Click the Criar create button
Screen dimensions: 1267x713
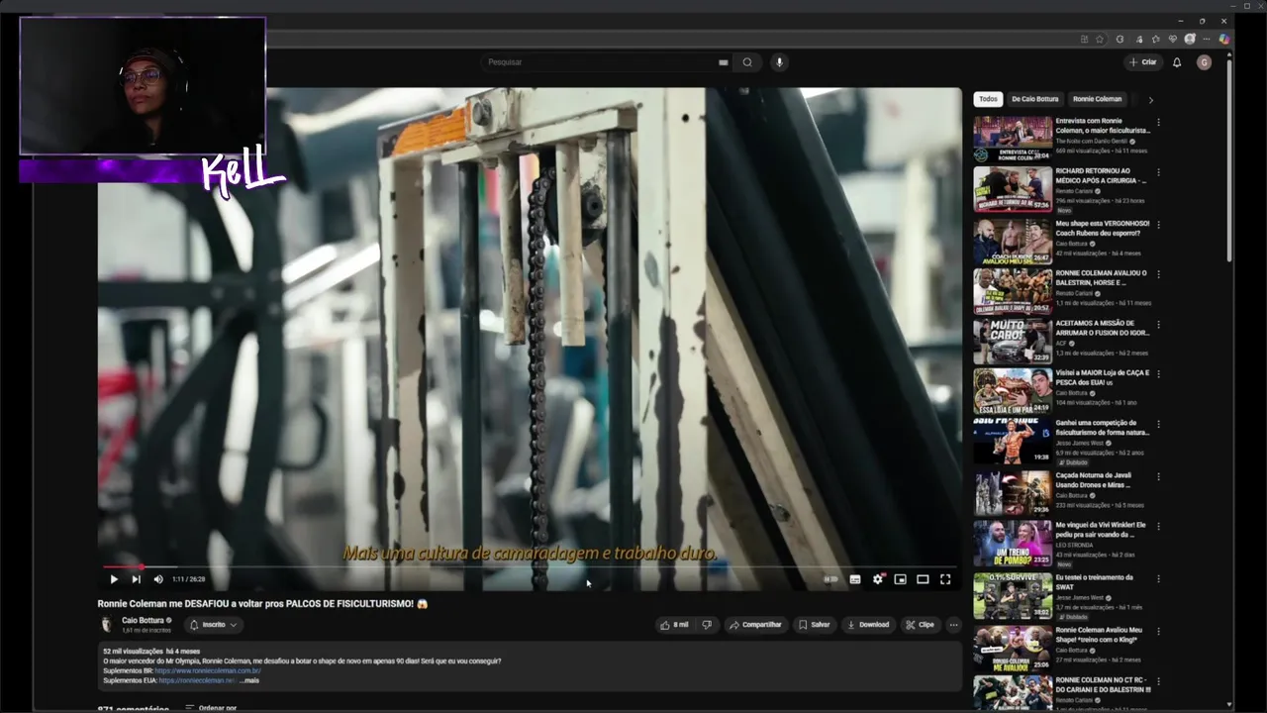pos(1142,62)
